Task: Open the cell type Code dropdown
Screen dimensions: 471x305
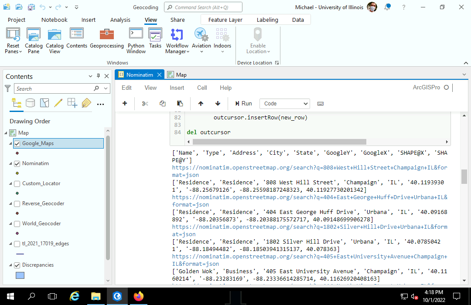Action: coord(284,103)
